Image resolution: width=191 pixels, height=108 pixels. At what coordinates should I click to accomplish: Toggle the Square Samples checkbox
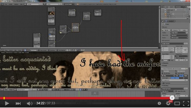coord(176,91)
